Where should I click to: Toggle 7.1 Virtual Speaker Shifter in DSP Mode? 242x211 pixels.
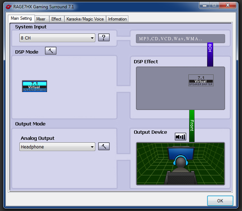point(35,86)
